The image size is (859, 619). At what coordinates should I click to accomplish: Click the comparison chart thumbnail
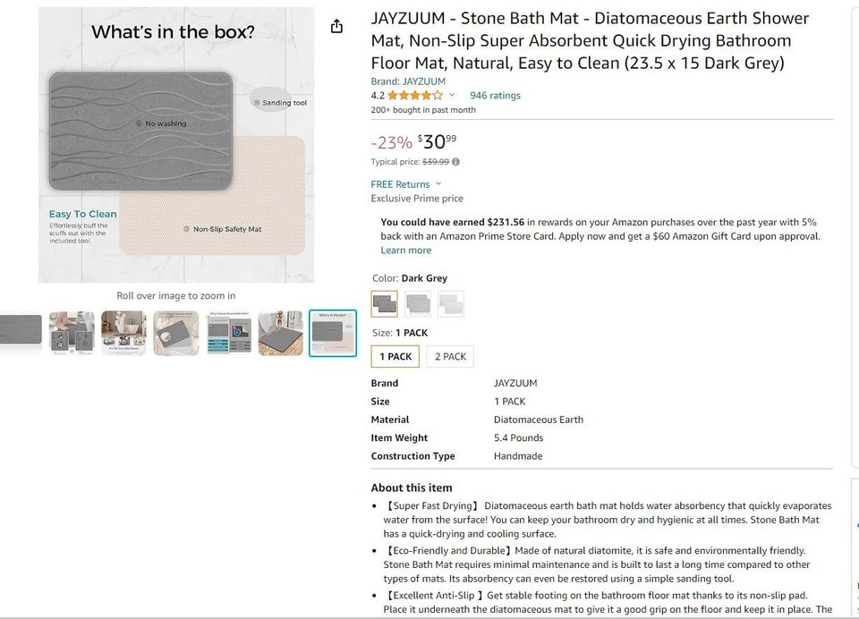coord(227,333)
